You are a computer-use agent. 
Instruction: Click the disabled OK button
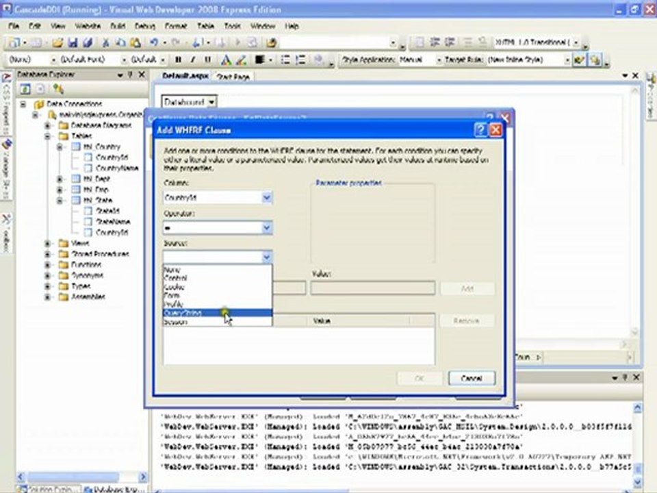(x=420, y=378)
